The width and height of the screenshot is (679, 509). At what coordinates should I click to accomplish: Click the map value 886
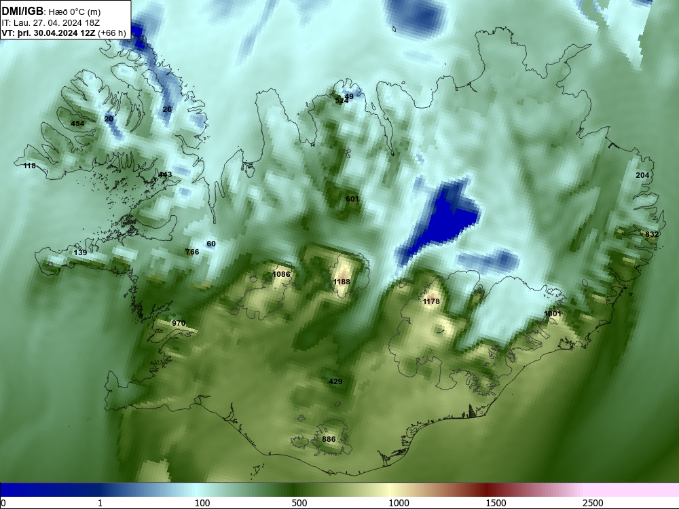click(x=329, y=439)
